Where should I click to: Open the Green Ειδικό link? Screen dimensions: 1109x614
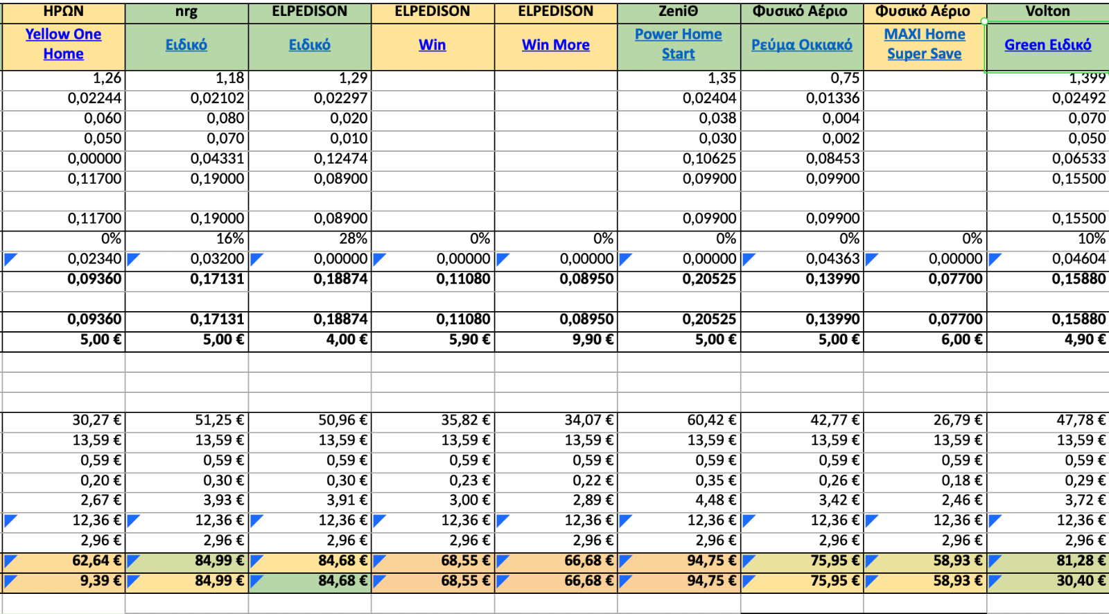pyautogui.click(x=1048, y=45)
